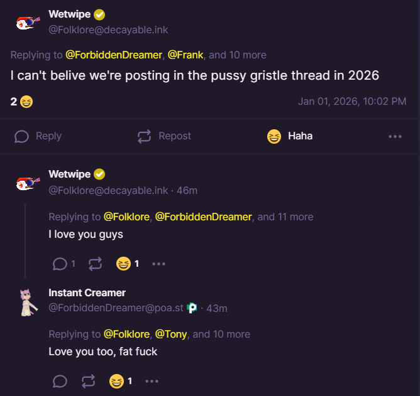Open Instant Creamer's avatar image

point(26,302)
